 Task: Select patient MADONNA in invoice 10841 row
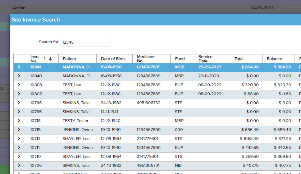click(x=78, y=67)
